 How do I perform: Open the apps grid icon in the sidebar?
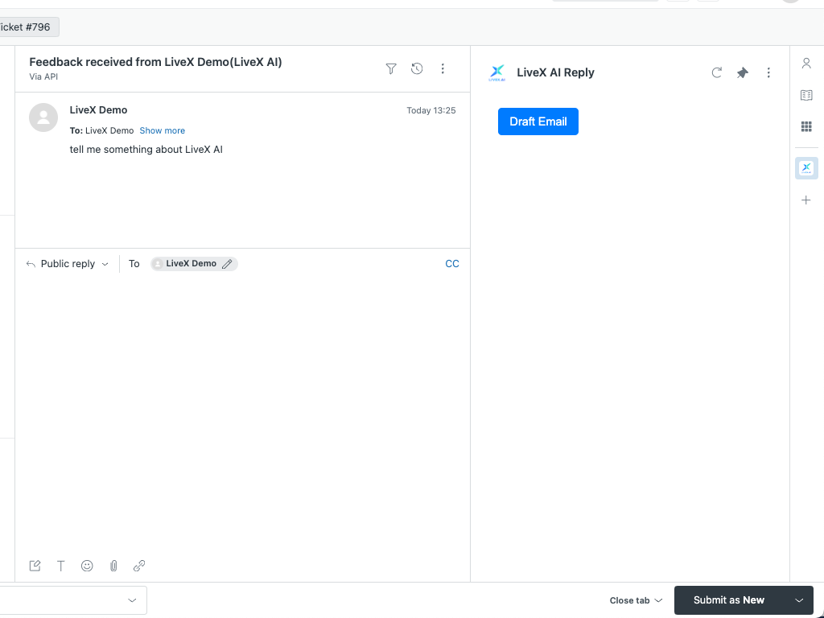click(806, 126)
